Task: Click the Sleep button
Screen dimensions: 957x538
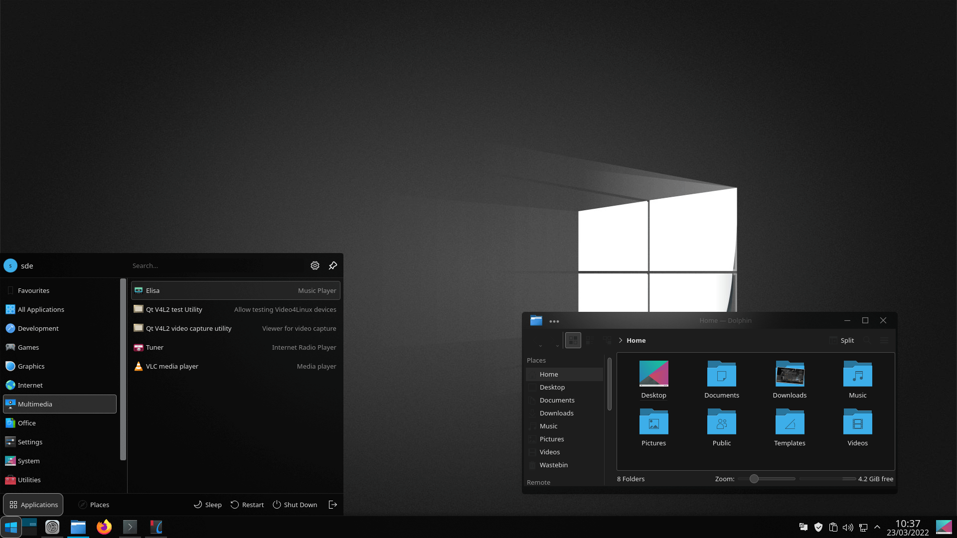Action: coord(207,505)
